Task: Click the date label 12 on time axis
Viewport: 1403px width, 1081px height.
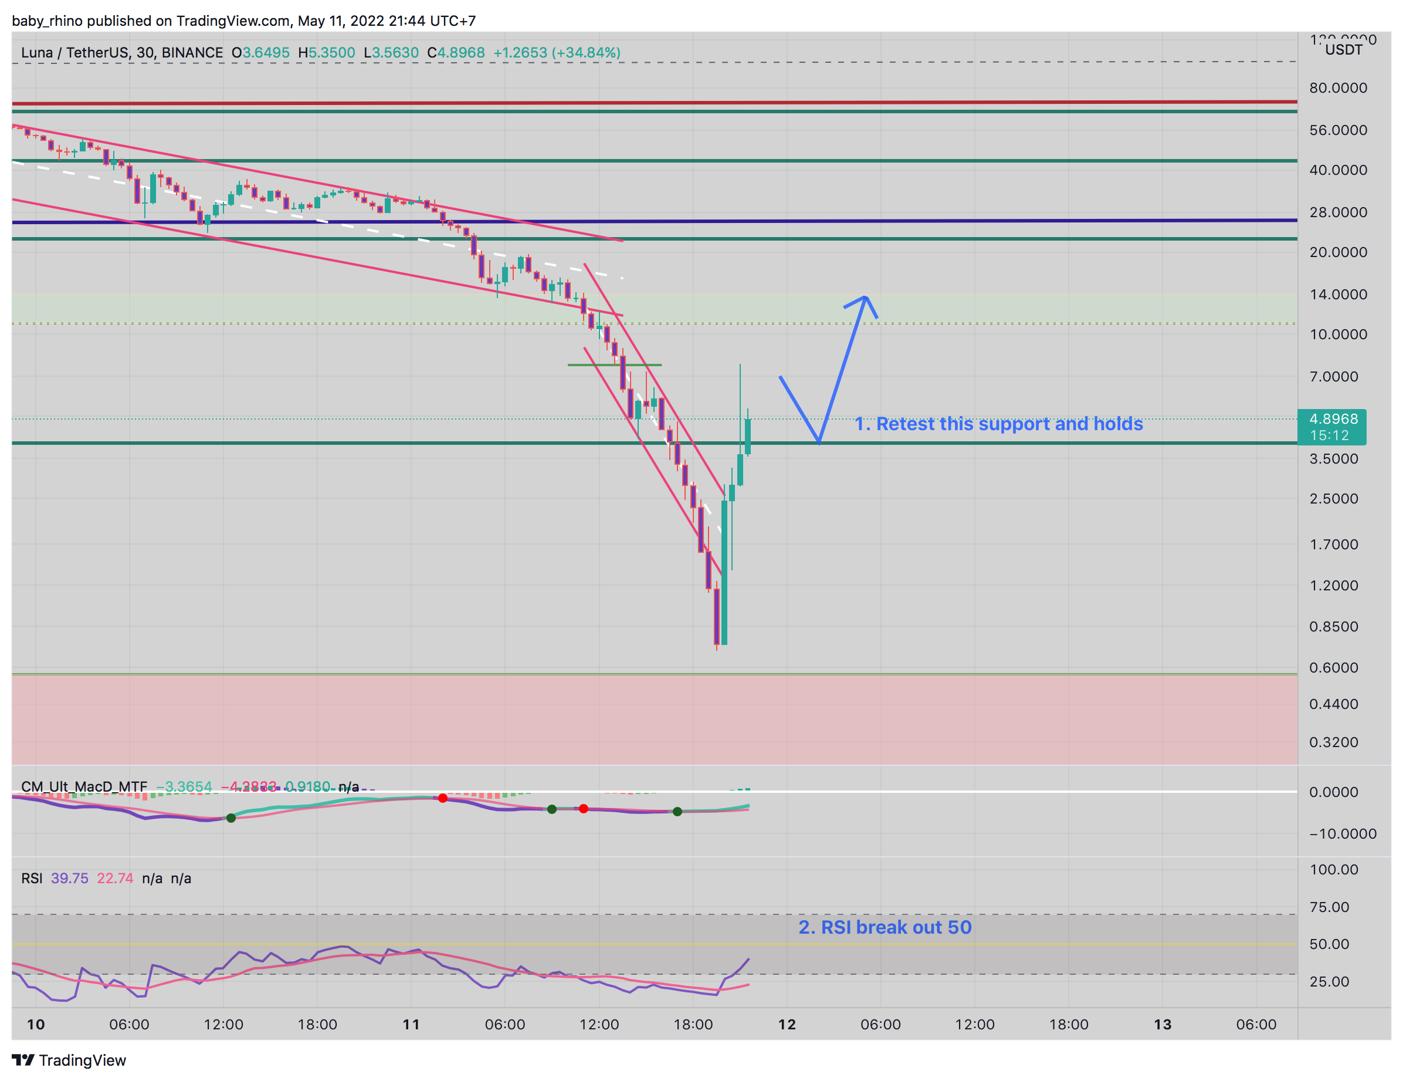Action: click(x=787, y=1025)
